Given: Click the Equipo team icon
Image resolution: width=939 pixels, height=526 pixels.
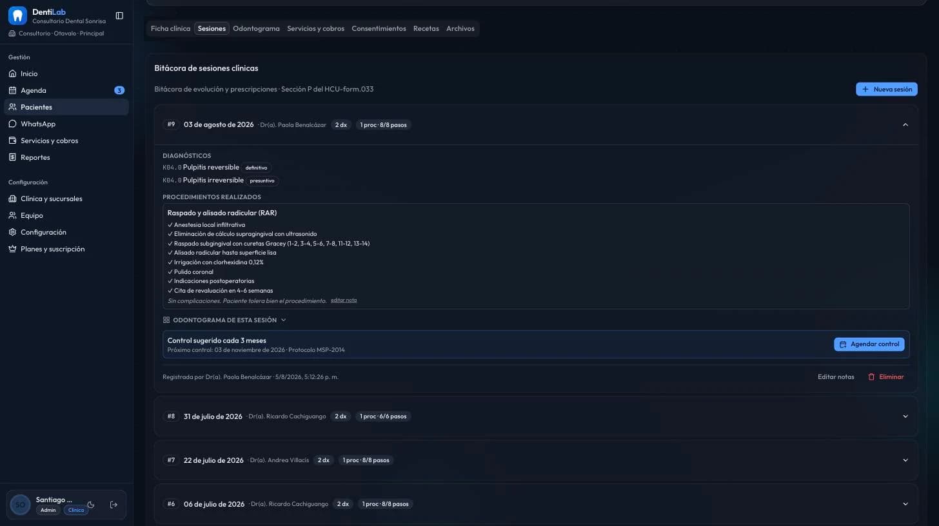Looking at the screenshot, I should coord(12,215).
